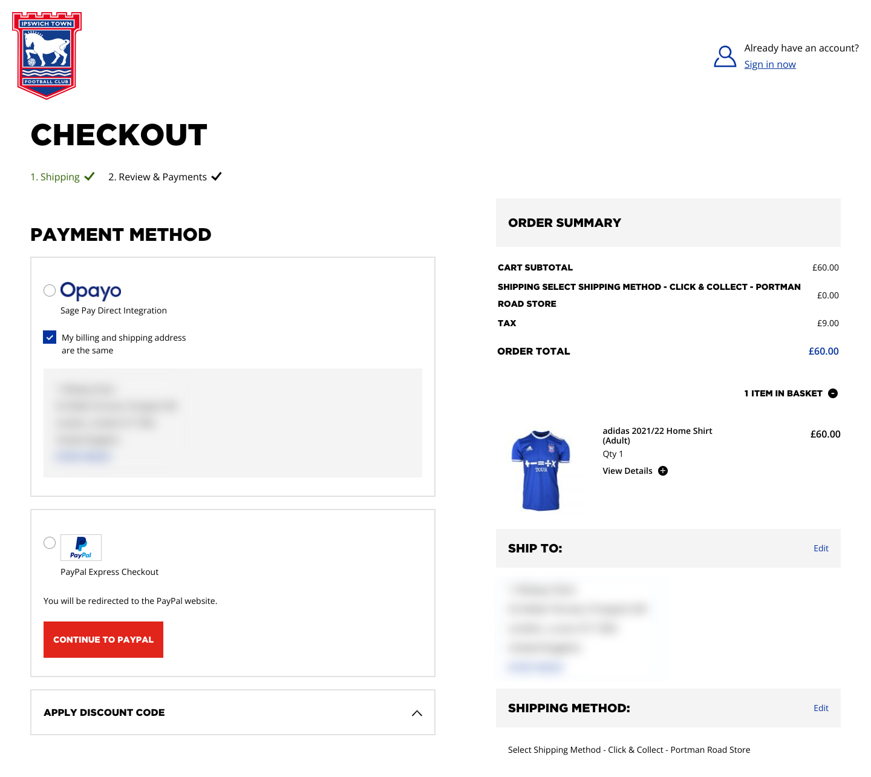
Task: Click the PayPal logo icon
Action: tap(81, 548)
